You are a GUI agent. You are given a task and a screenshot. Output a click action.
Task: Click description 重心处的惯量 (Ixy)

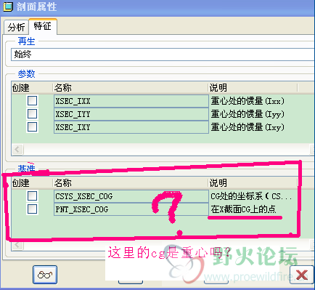tap(247, 127)
